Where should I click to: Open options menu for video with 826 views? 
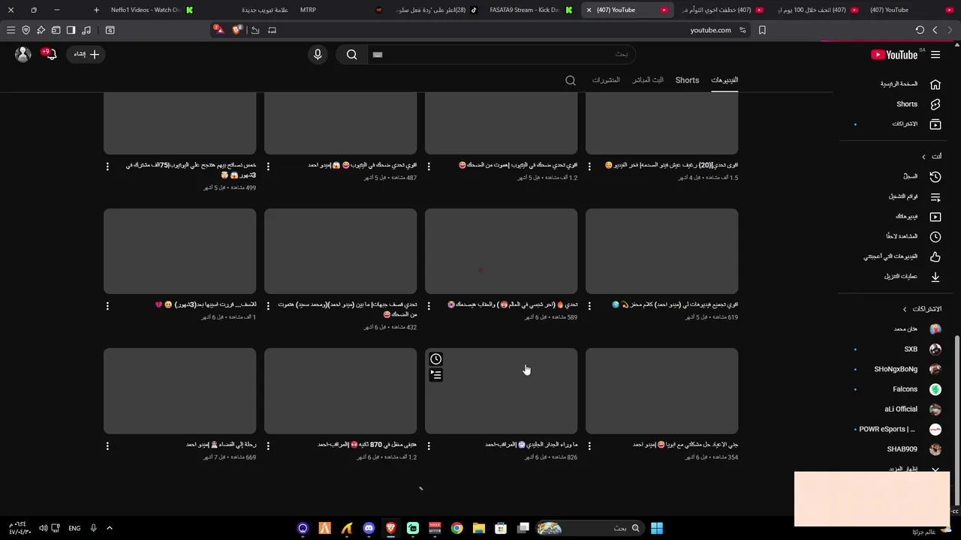pyautogui.click(x=429, y=445)
